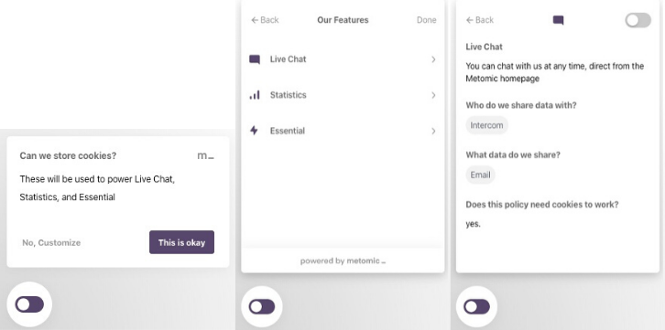Toggle the round widget switch under Live Chat panel
665x330 pixels.
coord(476,307)
